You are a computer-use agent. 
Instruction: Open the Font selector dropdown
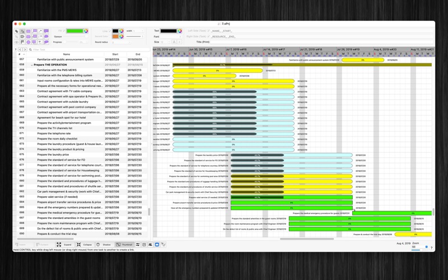point(171,36)
